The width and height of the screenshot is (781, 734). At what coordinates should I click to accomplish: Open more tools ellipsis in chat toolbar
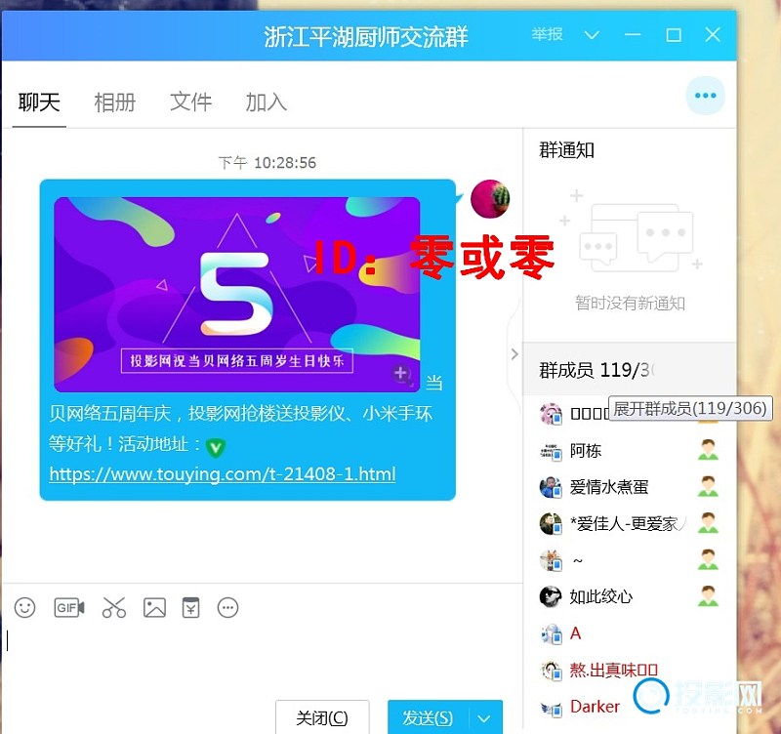[x=227, y=607]
